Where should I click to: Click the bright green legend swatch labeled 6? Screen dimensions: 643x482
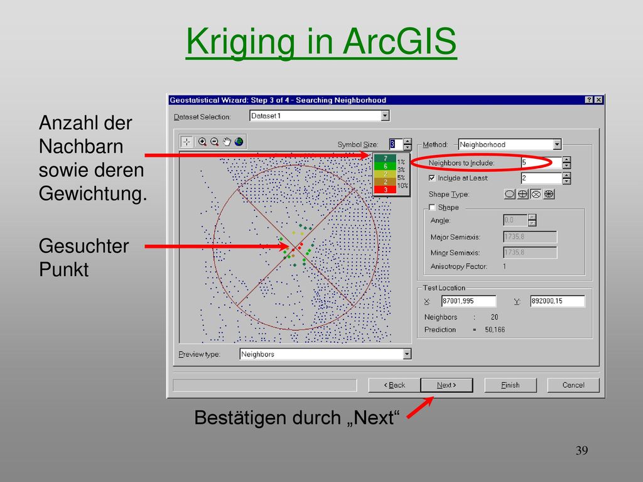tap(385, 166)
